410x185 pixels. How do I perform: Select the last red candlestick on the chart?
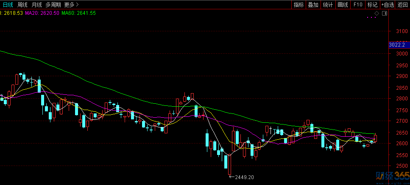tap(376, 138)
